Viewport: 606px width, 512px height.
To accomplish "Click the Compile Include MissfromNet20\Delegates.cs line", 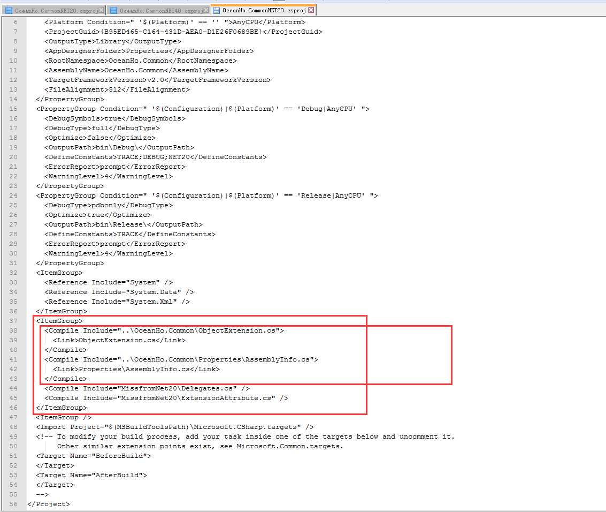I will coord(147,388).
